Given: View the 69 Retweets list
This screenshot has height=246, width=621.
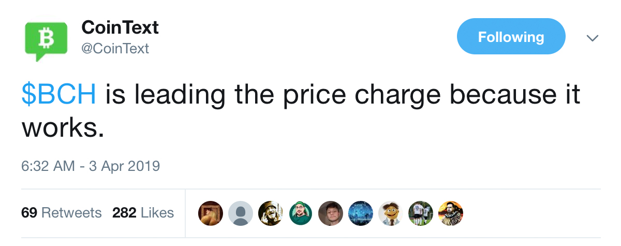Looking at the screenshot, I should point(62,212).
